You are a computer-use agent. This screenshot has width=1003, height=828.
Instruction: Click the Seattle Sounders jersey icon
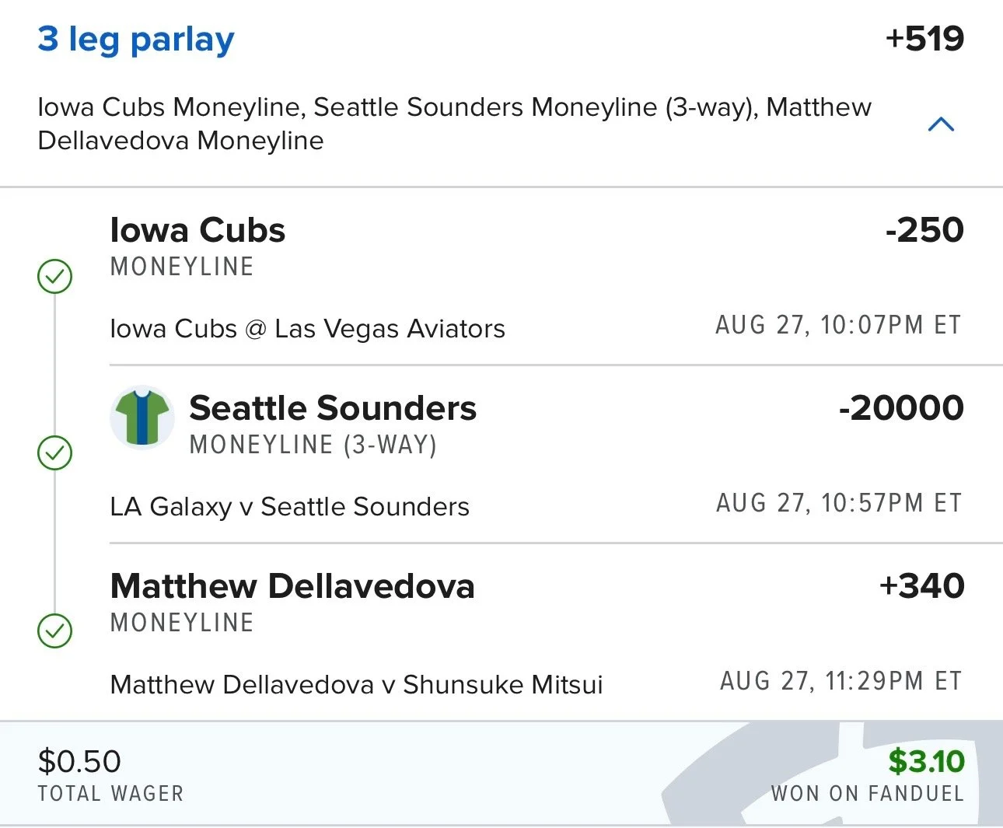(142, 417)
